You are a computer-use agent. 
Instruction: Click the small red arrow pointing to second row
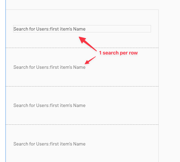[x=90, y=60]
